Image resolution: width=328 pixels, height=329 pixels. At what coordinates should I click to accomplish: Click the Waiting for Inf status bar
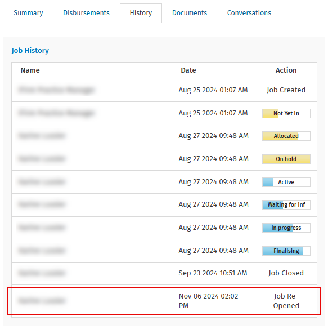(286, 204)
